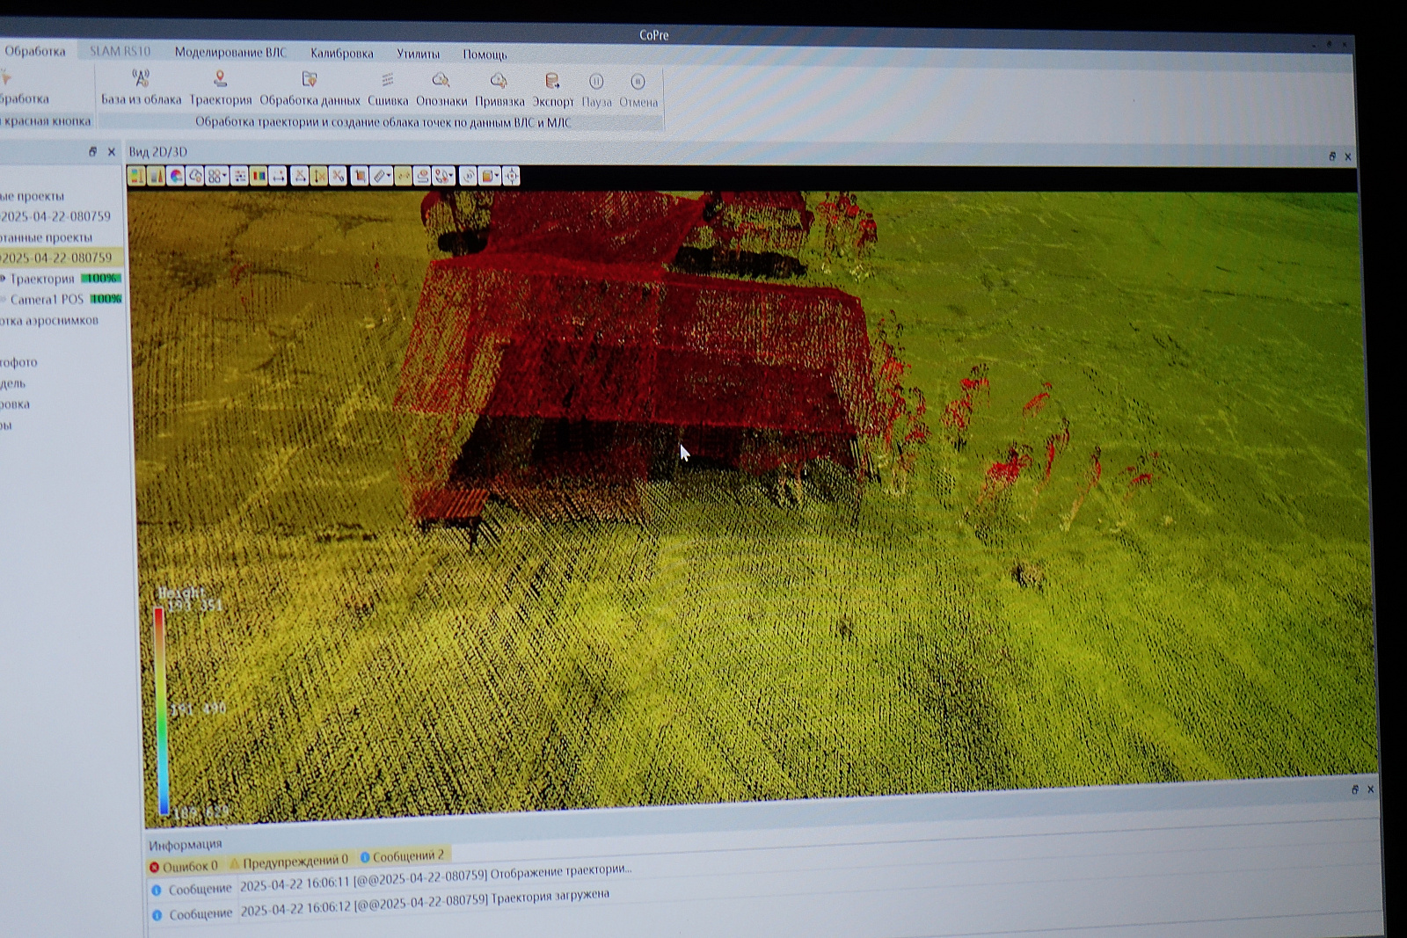Toggle the Ошибок 0 message filter

tap(184, 866)
